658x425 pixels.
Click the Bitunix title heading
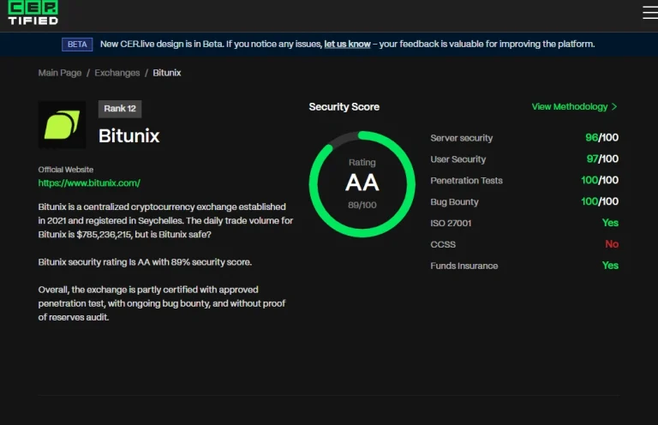coord(129,136)
